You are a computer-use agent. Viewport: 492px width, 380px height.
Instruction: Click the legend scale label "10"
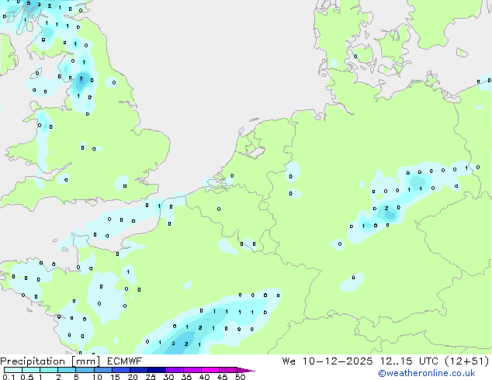click(97, 377)
